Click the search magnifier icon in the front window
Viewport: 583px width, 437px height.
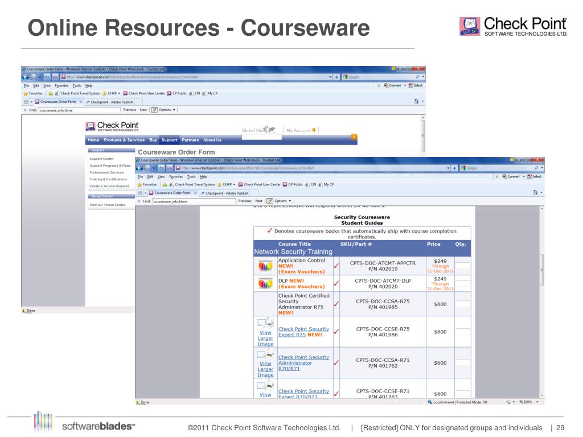tap(536, 168)
